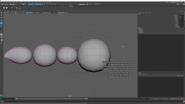Click the Translate Y value field
The height and width of the screenshot is (104, 185).
(181, 16)
